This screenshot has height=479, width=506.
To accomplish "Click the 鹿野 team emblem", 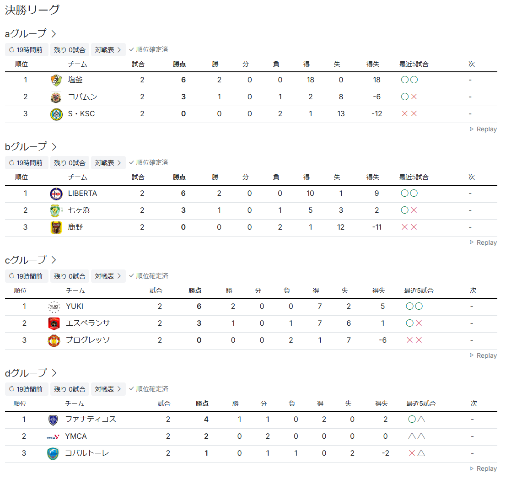I will click(x=56, y=227).
